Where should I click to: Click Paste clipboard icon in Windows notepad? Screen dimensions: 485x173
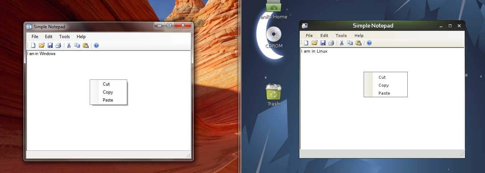(x=86, y=45)
